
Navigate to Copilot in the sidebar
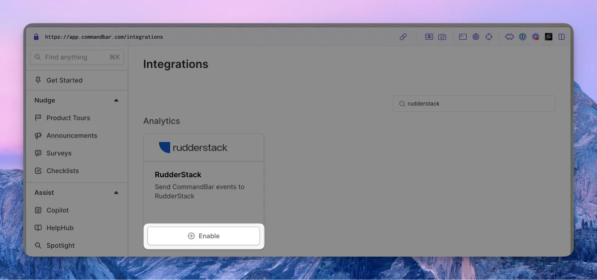pyautogui.click(x=57, y=210)
